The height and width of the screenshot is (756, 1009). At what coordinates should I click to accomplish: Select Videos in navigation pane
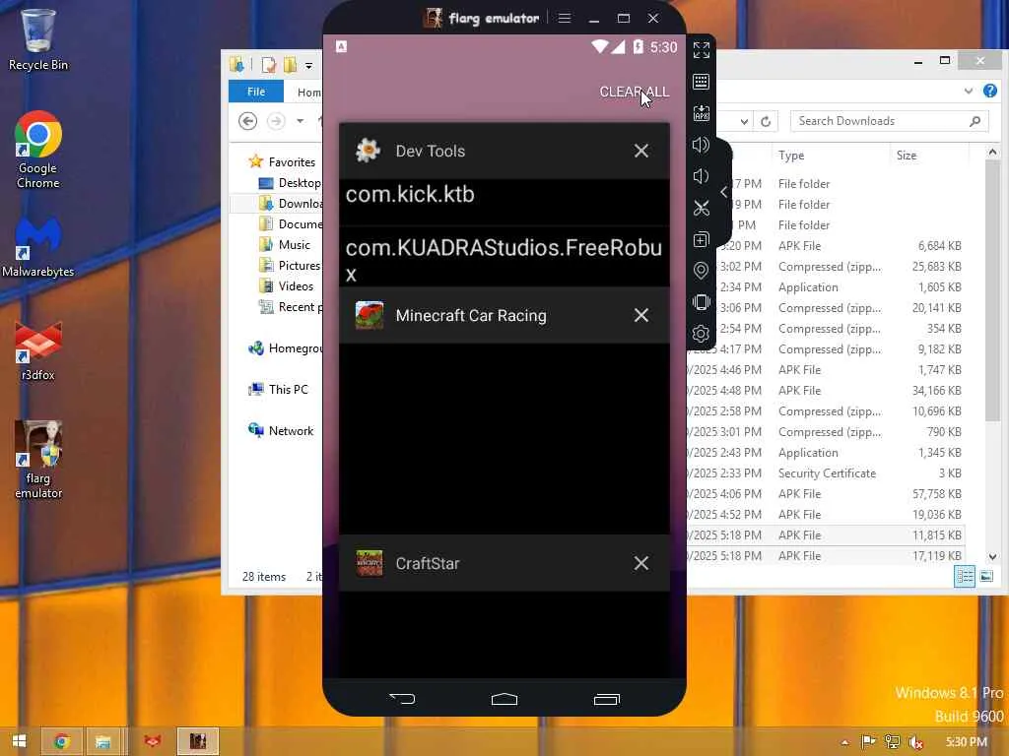[x=296, y=286]
